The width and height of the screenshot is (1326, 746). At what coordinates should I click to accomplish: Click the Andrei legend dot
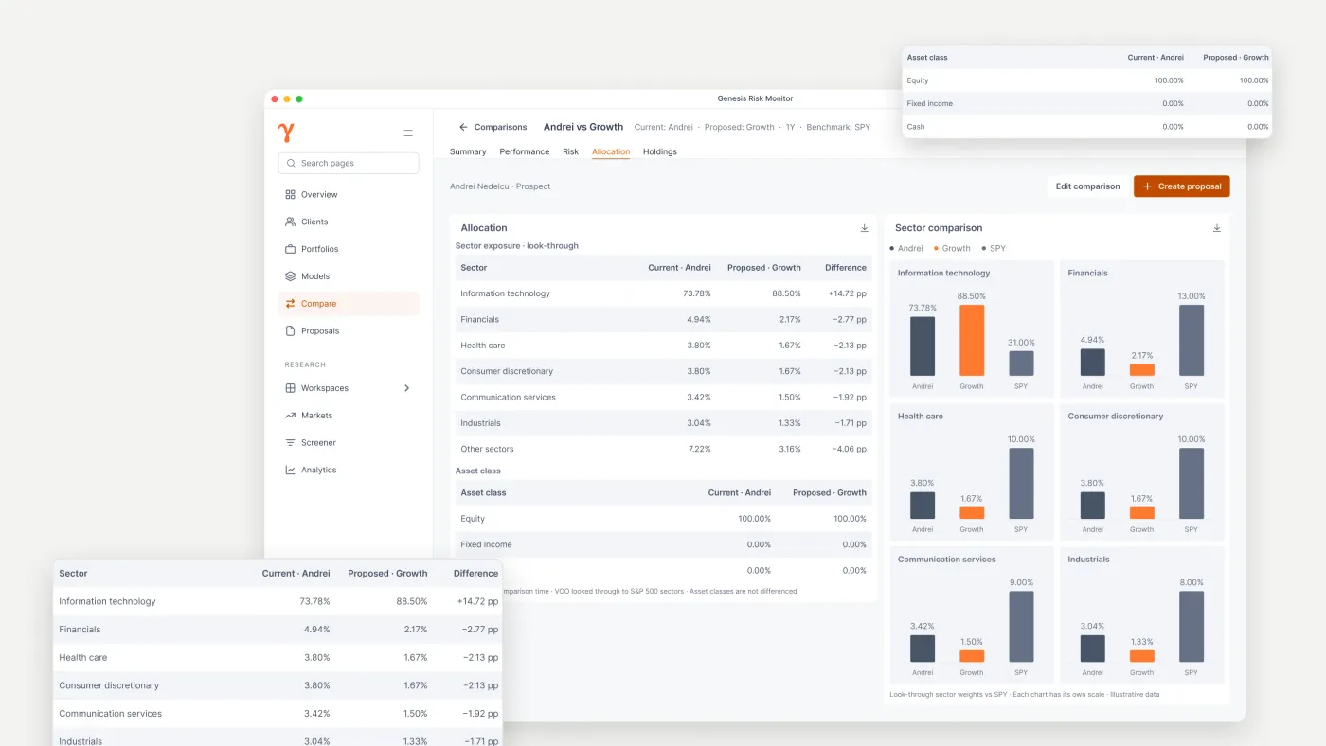click(x=892, y=248)
